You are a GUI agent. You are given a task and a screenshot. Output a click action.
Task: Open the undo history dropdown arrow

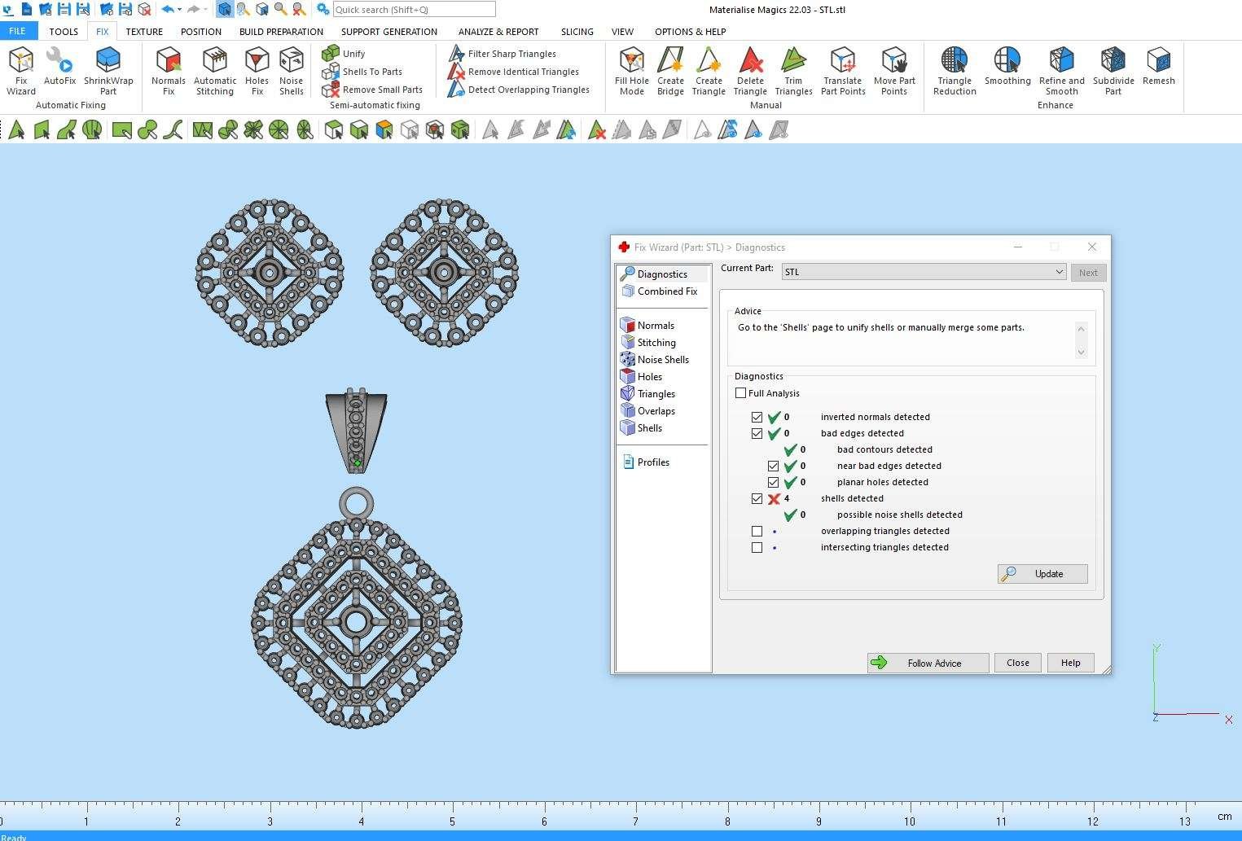click(x=179, y=10)
